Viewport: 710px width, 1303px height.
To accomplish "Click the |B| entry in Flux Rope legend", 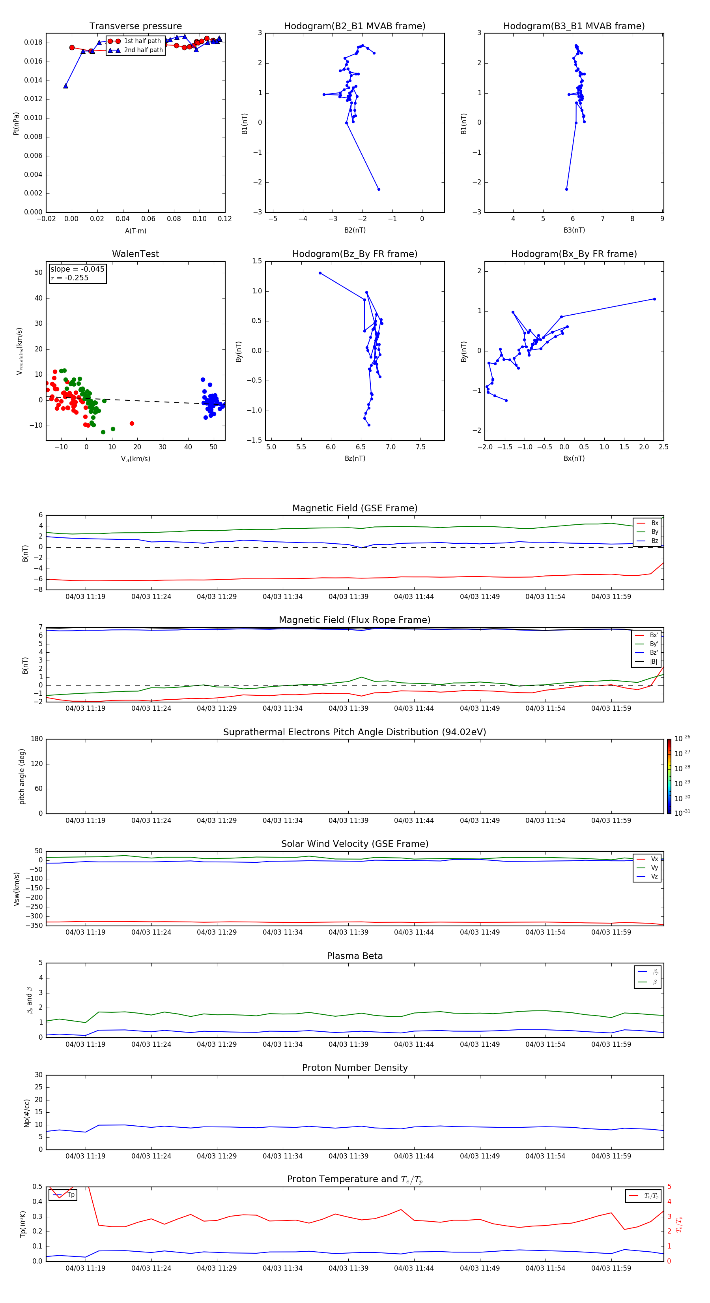I will [x=647, y=662].
